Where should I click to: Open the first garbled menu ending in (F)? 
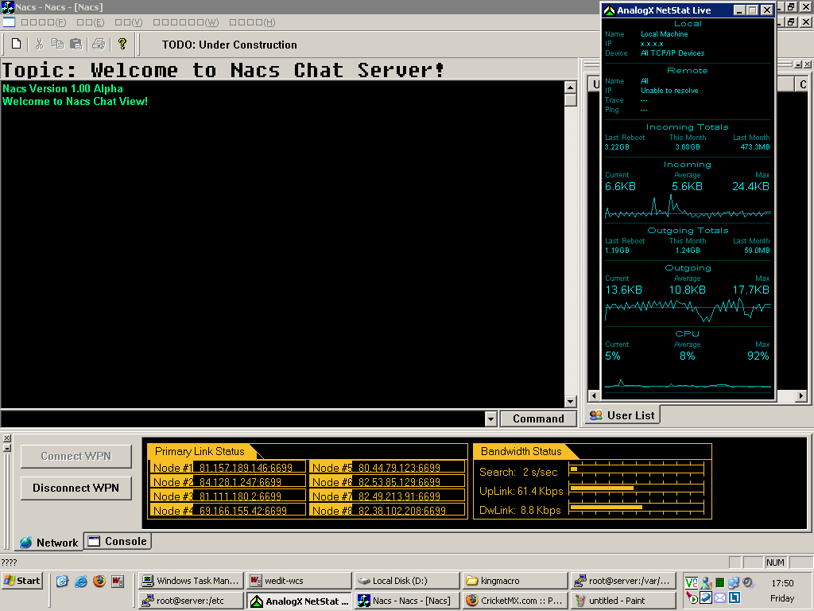44,22
